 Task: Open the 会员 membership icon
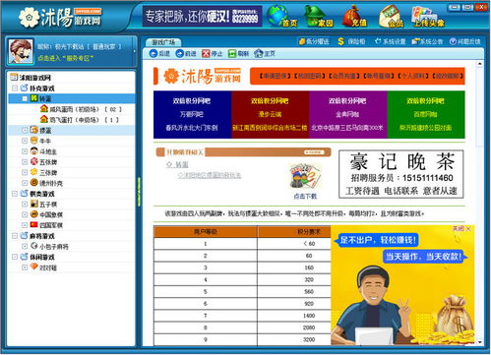pyautogui.click(x=391, y=16)
